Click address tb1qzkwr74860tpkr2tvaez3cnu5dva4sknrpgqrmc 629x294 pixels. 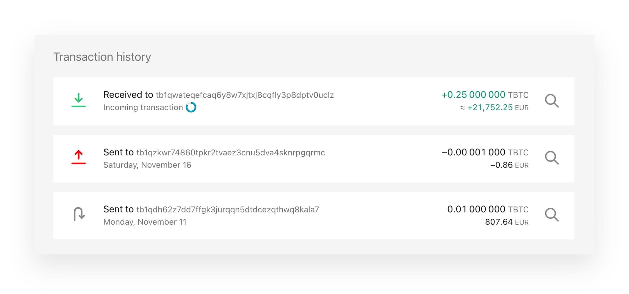[x=231, y=153]
